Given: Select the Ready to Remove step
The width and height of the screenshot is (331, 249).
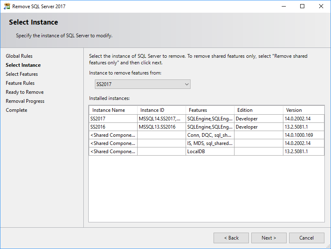Looking at the screenshot, I should point(24,92).
